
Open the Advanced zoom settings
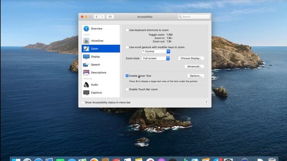pos(194,67)
